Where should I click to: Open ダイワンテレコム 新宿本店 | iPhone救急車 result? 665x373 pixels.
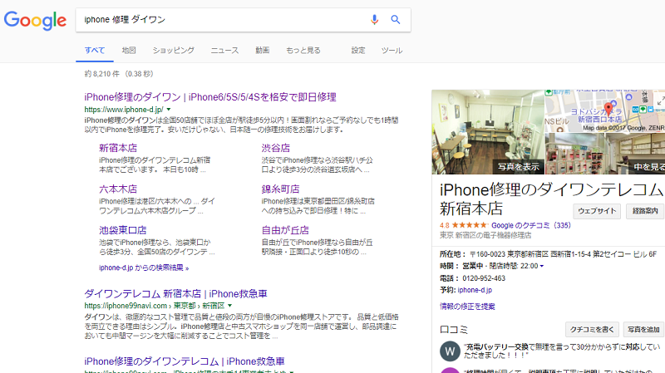[175, 294]
